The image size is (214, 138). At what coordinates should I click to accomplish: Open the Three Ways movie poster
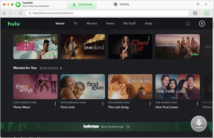[x=35, y=87]
